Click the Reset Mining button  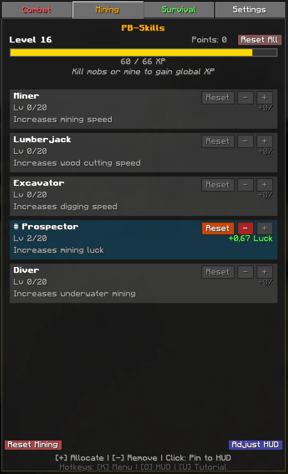pos(33,445)
